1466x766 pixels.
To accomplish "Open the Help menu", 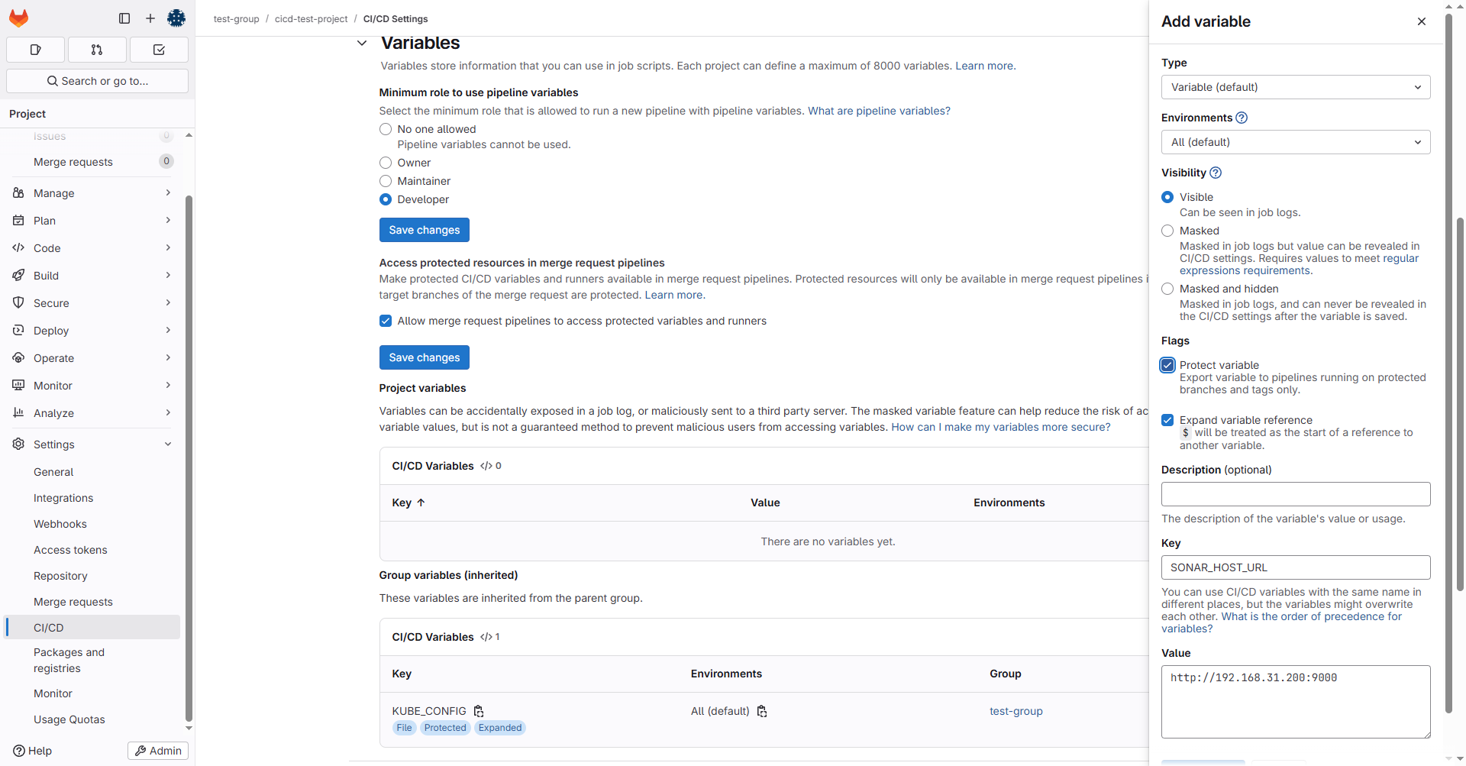I will pyautogui.click(x=32, y=751).
